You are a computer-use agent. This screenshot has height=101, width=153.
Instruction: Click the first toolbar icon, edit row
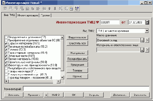click(x=5, y=9)
